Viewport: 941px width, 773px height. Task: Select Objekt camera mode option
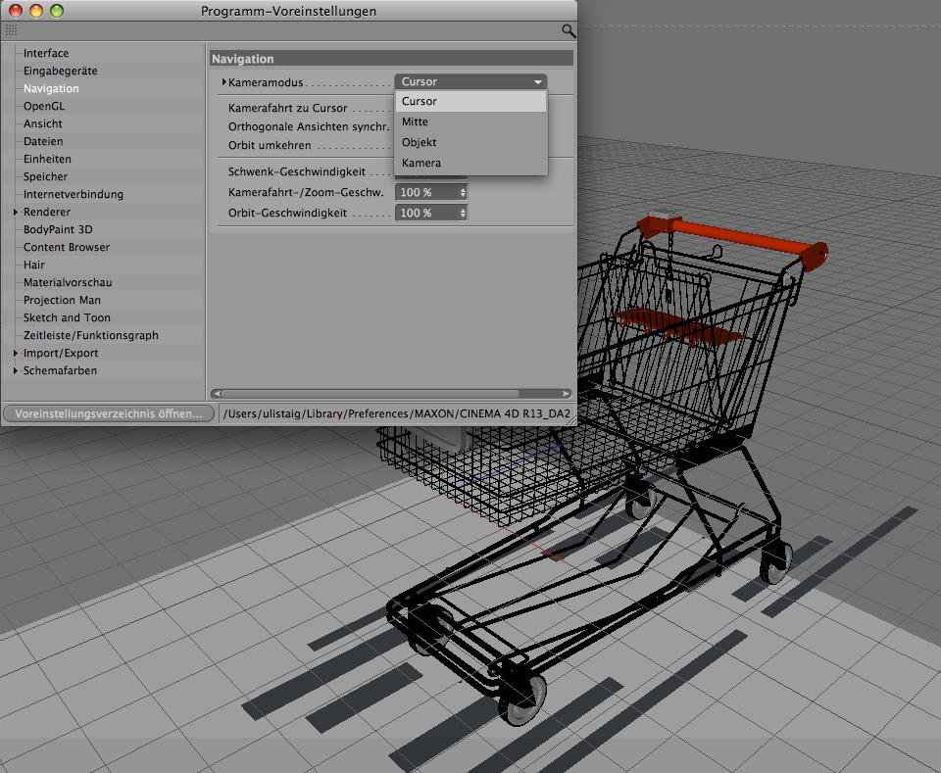click(x=419, y=143)
